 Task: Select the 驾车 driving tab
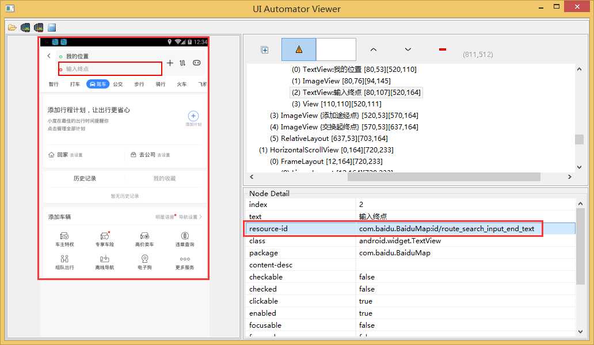pyautogui.click(x=98, y=84)
